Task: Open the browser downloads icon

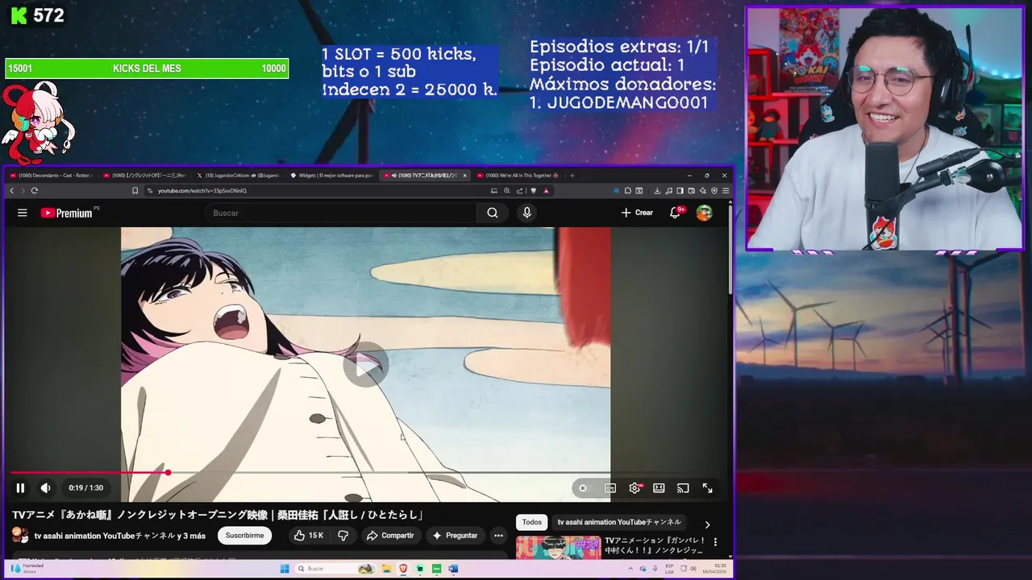Action: coord(657,191)
